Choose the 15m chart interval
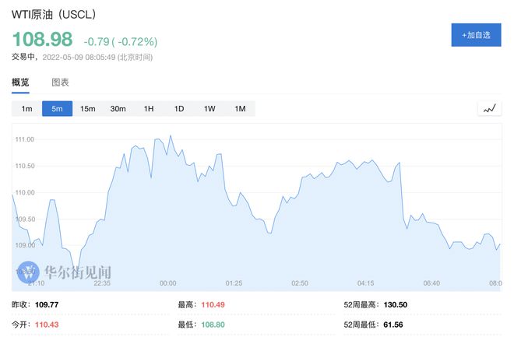This screenshot has height=337, width=514. [87, 109]
